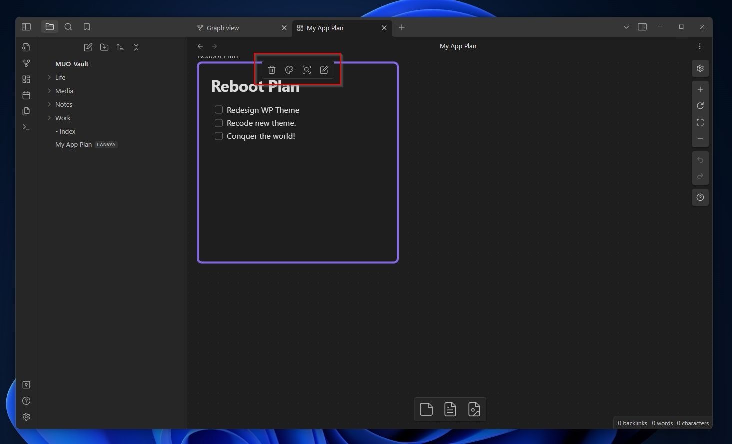The width and height of the screenshot is (732, 444).
Task: Open Graph view from the left ribbon
Action: click(x=26, y=63)
